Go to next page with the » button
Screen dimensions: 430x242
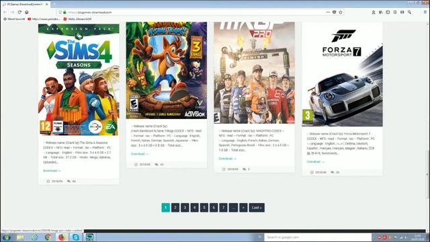pyautogui.click(x=243, y=208)
